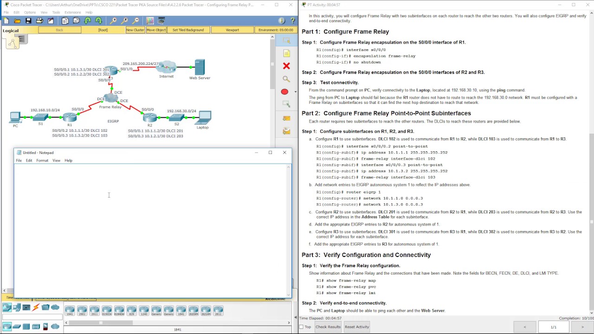Choose the red X Delete tool
The width and height of the screenshot is (594, 334).
click(x=286, y=66)
